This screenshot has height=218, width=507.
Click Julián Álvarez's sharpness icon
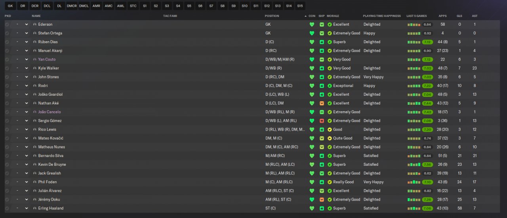click(322, 191)
